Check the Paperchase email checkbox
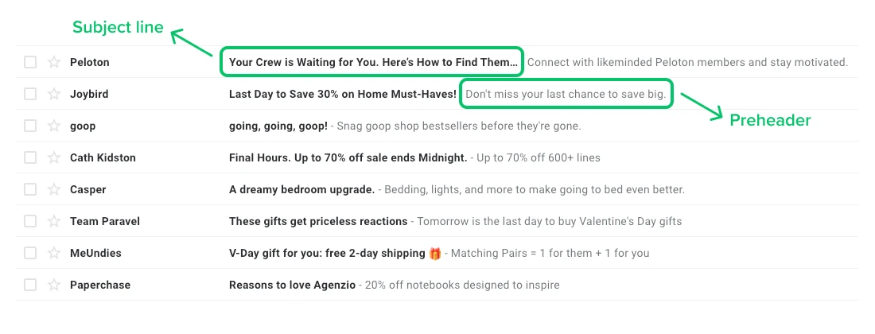This screenshot has height=334, width=875. [30, 285]
